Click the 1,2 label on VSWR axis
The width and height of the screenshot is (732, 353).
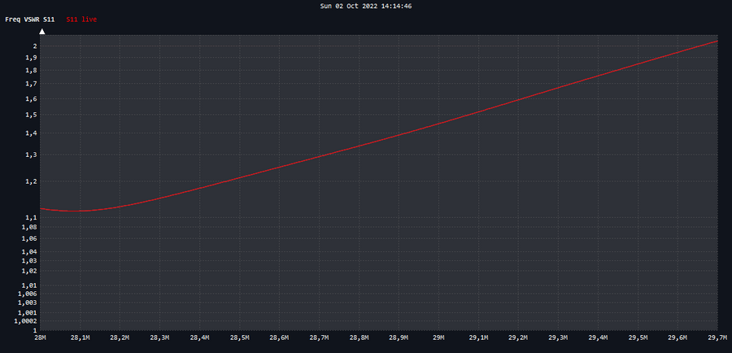tap(31, 181)
